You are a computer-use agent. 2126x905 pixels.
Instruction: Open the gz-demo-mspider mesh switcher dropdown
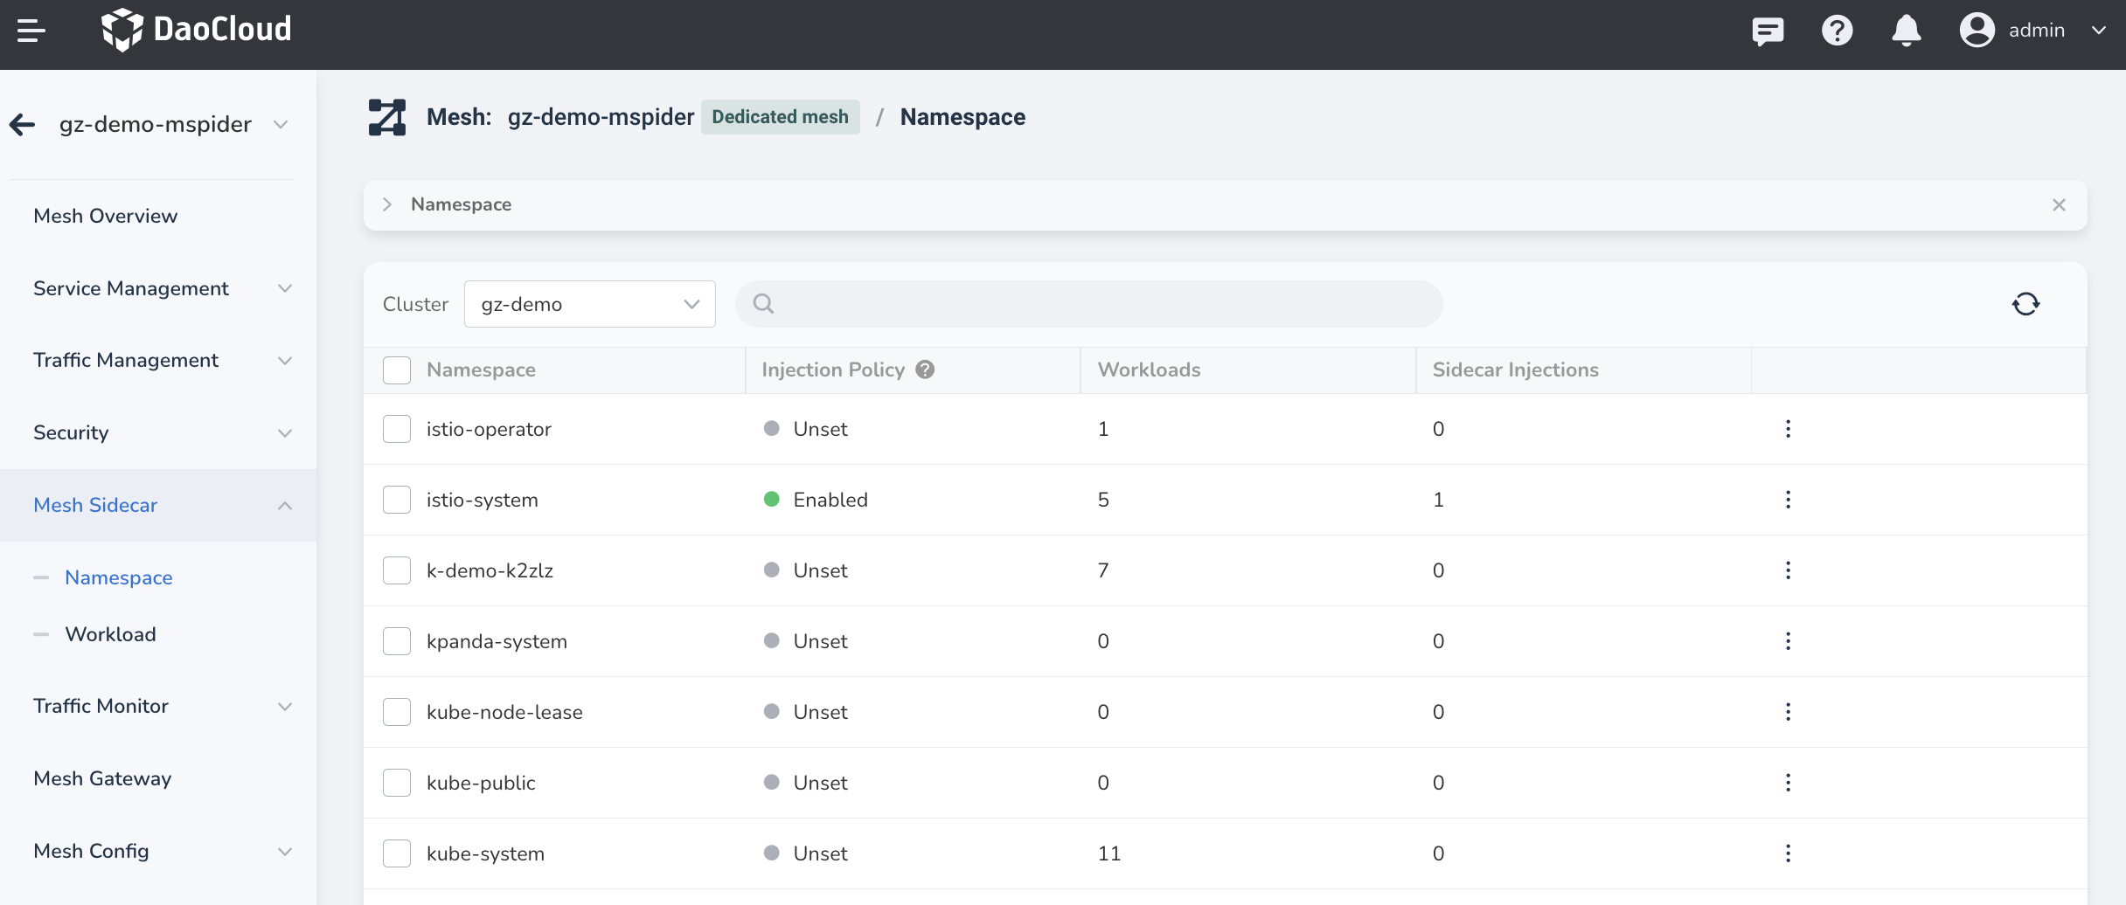pyautogui.click(x=173, y=125)
